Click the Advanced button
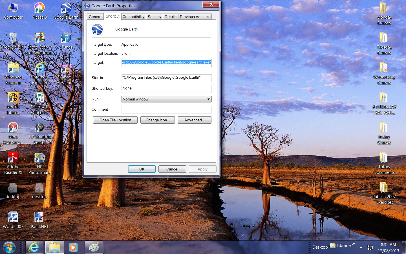 tap(194, 120)
